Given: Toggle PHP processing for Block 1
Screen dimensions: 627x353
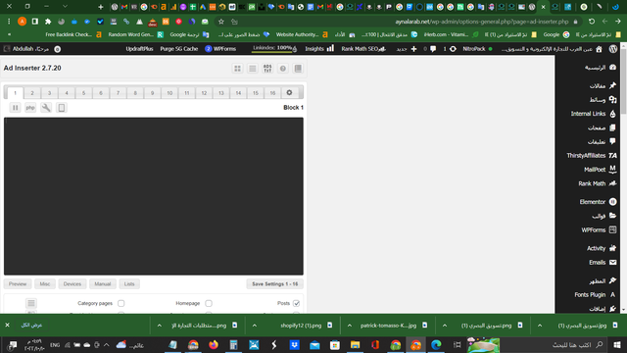Looking at the screenshot, I should (x=30, y=108).
